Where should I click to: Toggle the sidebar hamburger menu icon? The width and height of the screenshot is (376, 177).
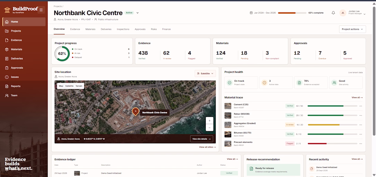41,10
